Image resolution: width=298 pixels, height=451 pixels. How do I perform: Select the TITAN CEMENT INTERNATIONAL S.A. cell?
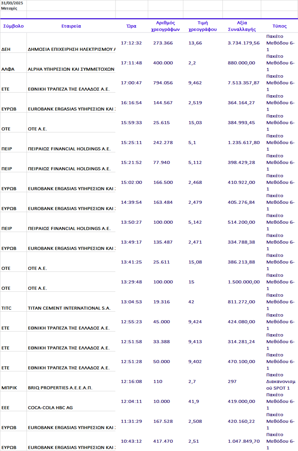click(x=69, y=308)
